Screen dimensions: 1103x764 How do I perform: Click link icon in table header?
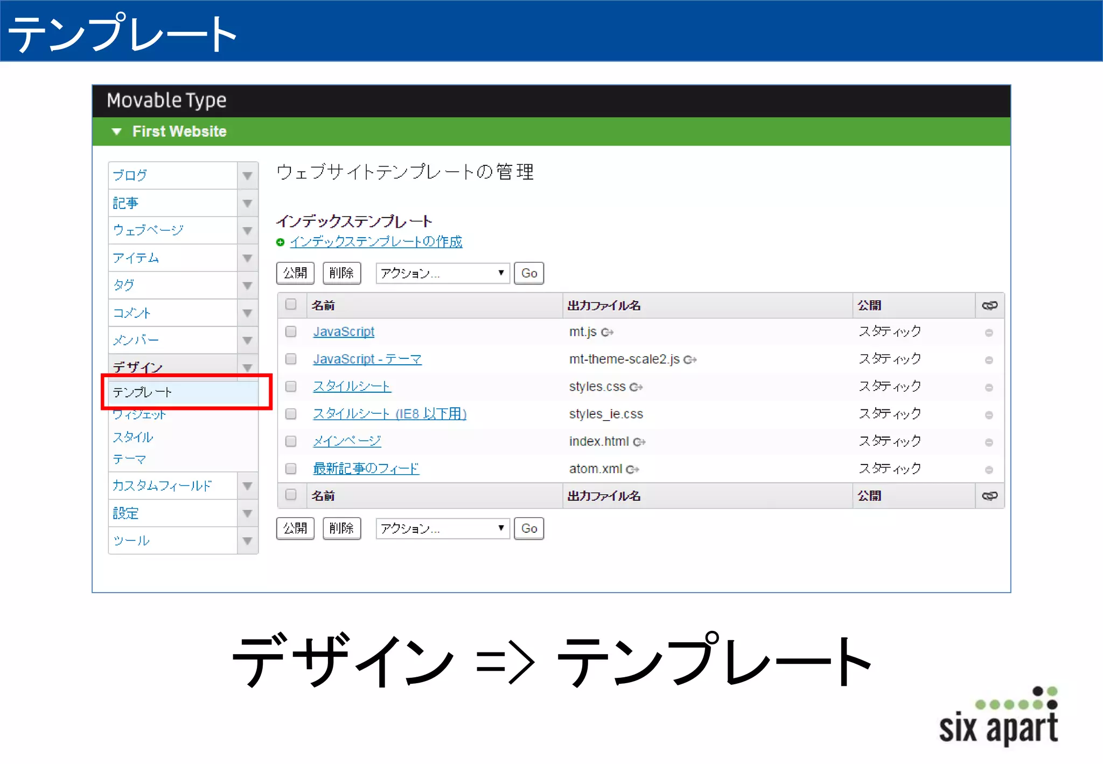point(989,305)
